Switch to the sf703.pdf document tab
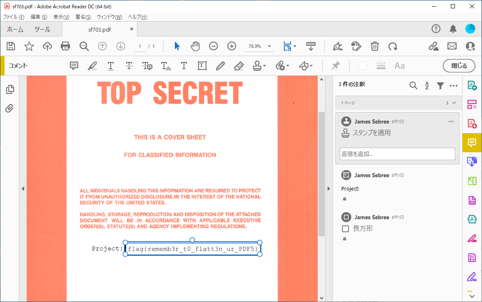Viewport: 482px width, 302px height. [x=100, y=29]
